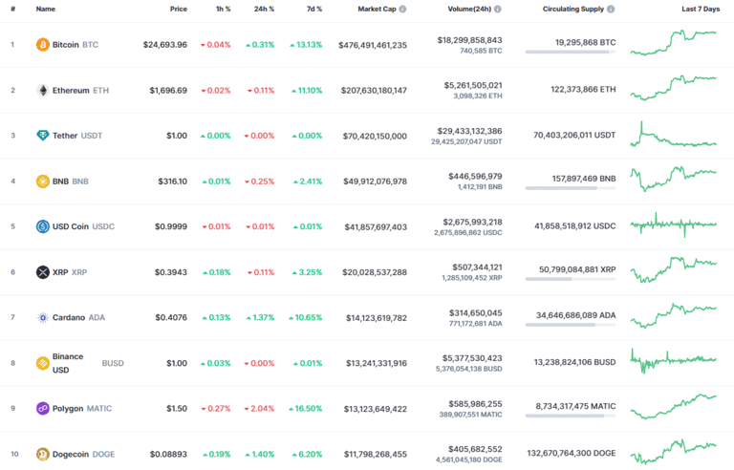This screenshot has height=470, width=734.
Task: Click the USD Coin logo icon
Action: (x=42, y=226)
